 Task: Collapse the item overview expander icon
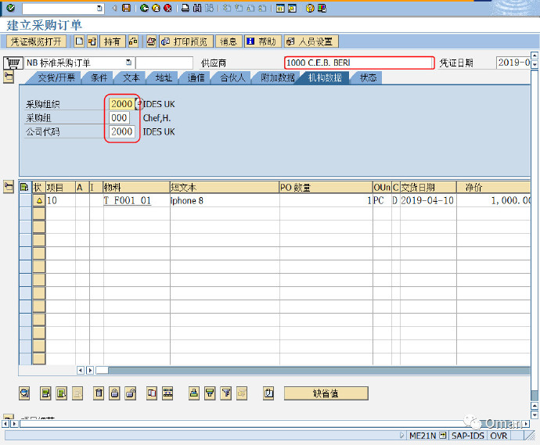coord(9,187)
